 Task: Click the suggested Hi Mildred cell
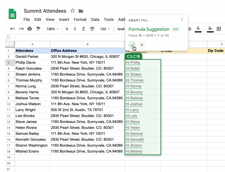143,151
